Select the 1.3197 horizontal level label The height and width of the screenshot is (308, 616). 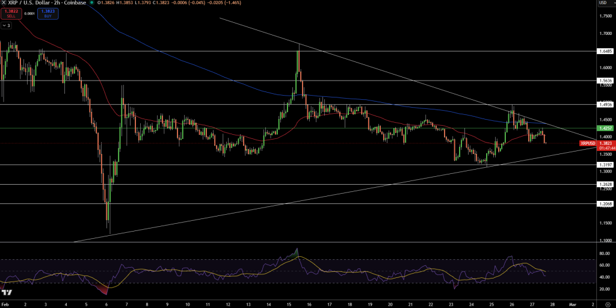(x=605, y=165)
